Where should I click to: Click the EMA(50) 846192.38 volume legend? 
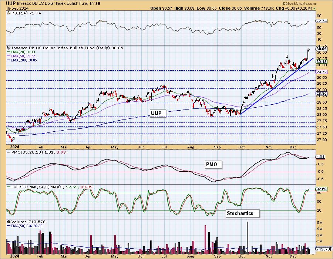click(x=27, y=226)
